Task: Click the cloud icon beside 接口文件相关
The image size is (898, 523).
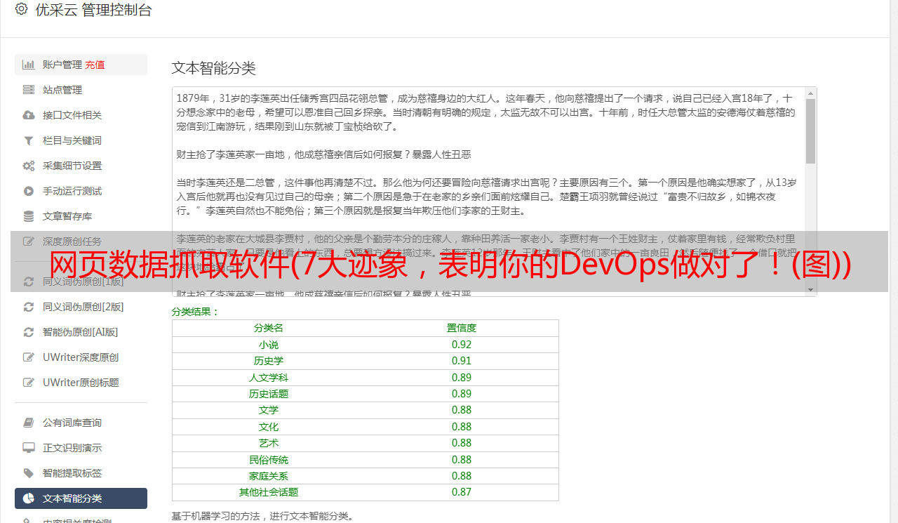Action: coord(29,115)
